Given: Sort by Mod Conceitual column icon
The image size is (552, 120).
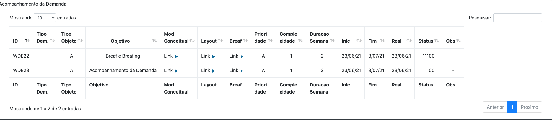Looking at the screenshot, I should tap(192, 41).
